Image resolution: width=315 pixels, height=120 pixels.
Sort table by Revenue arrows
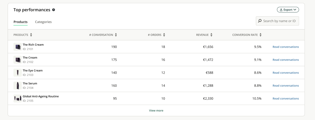(211, 35)
